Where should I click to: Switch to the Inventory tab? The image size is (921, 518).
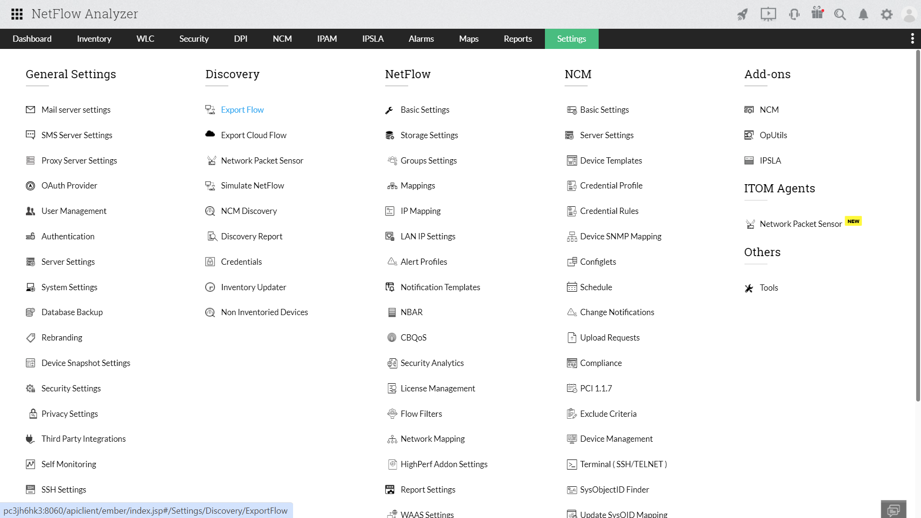tap(94, 39)
